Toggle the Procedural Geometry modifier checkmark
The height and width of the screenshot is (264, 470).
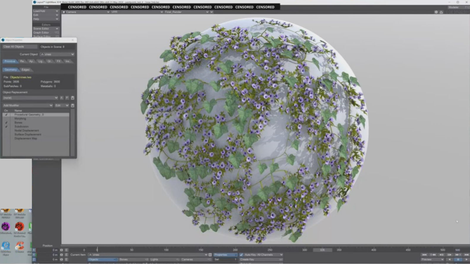coord(6,115)
